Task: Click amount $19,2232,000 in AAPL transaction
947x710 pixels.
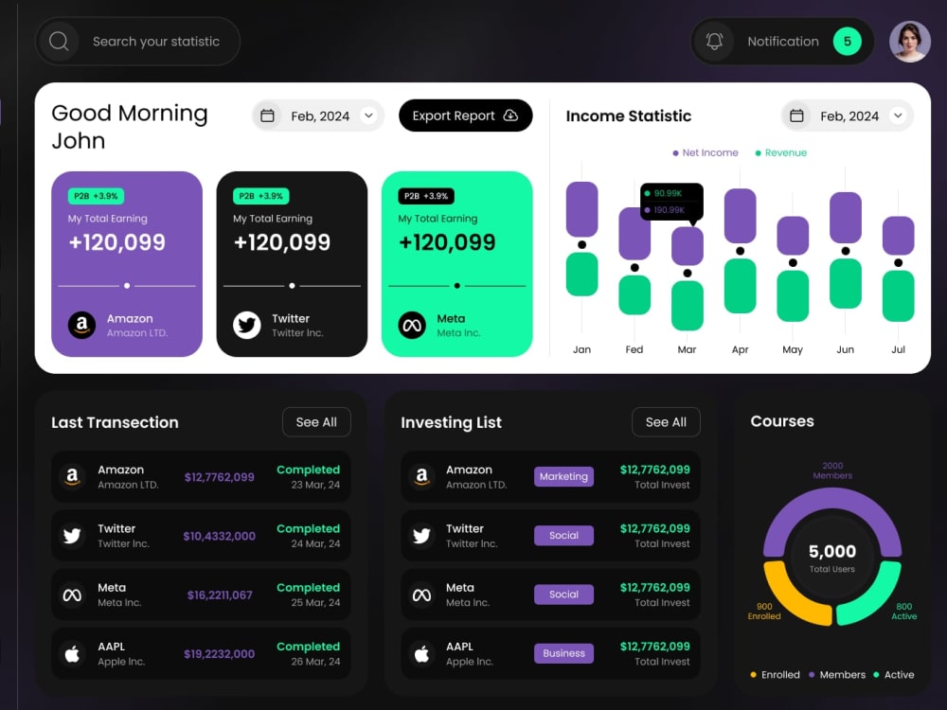Action: 220,654
